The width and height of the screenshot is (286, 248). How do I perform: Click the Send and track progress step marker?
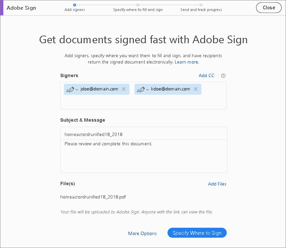click(x=201, y=5)
